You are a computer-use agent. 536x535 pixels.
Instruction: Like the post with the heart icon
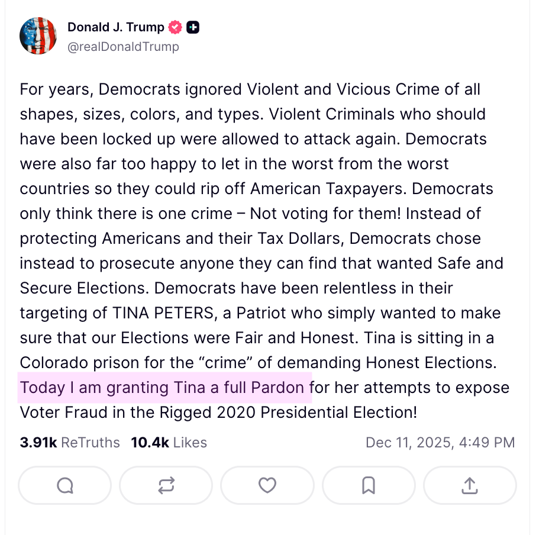click(x=267, y=485)
